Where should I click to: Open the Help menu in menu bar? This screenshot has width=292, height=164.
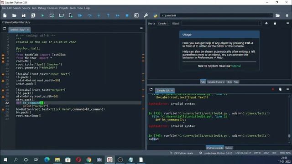pos(87,8)
